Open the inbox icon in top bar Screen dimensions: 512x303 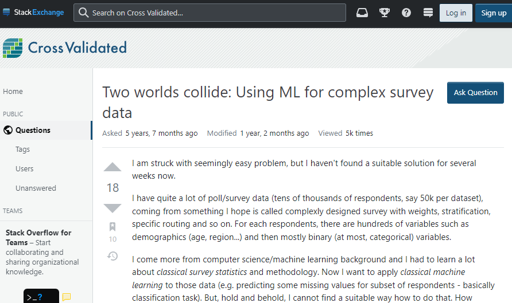tap(362, 13)
